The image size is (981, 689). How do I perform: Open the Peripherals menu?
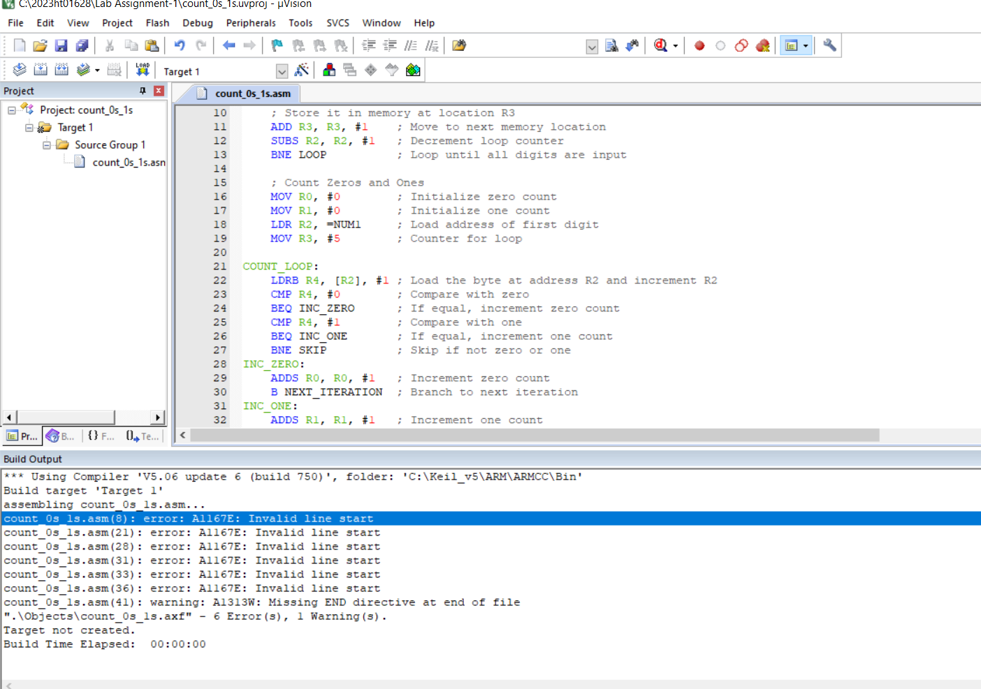click(x=251, y=23)
